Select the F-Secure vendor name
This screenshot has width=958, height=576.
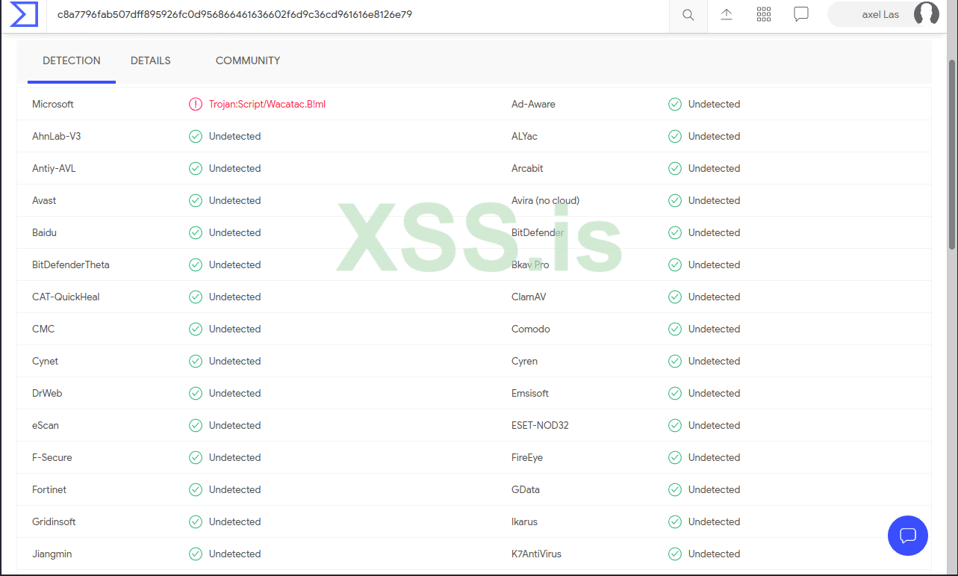[x=52, y=458]
